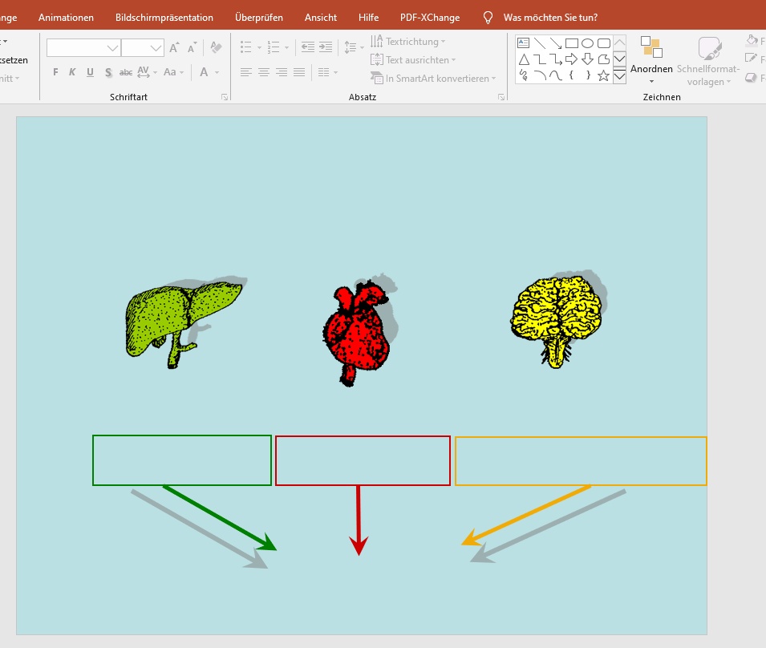The height and width of the screenshot is (648, 766).
Task: Toggle italic text formatting
Action: [x=72, y=72]
